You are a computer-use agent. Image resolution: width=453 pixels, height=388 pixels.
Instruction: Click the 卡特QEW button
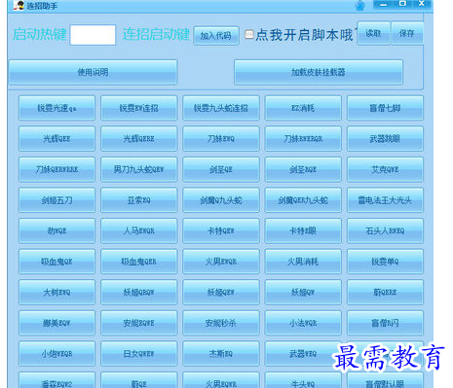221,230
